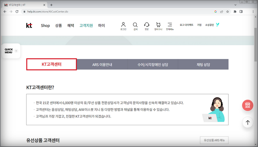Go back with browser back arrow
Screen dimensions: 258x147
[5, 11]
